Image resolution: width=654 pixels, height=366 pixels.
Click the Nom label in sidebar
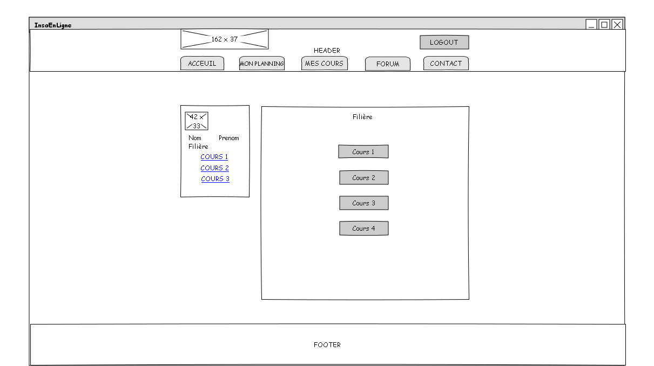(195, 138)
